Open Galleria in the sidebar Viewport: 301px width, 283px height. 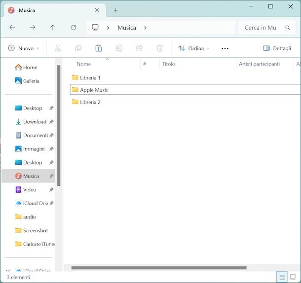[x=27, y=81]
